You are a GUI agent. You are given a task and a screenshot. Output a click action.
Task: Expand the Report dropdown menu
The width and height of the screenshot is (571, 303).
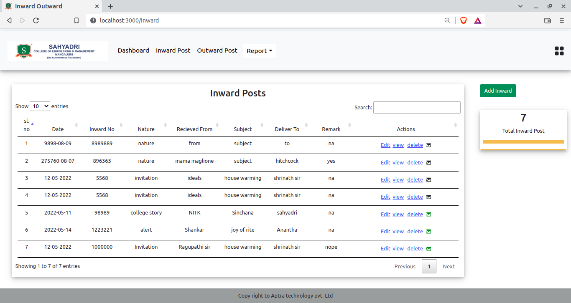coord(259,51)
